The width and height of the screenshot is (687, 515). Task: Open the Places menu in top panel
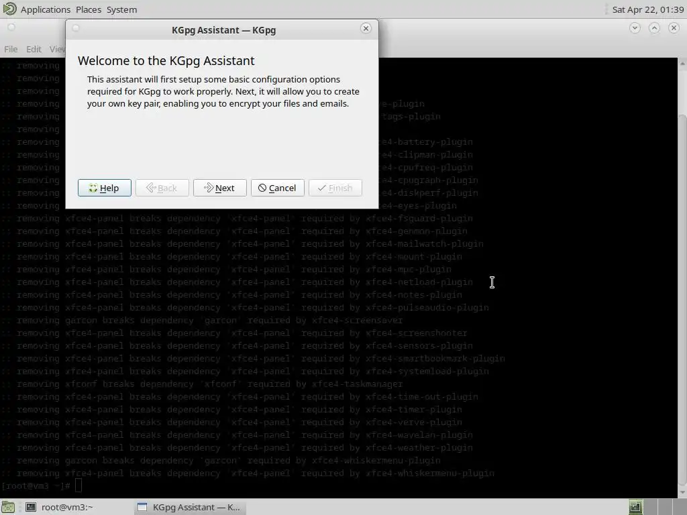tap(88, 9)
